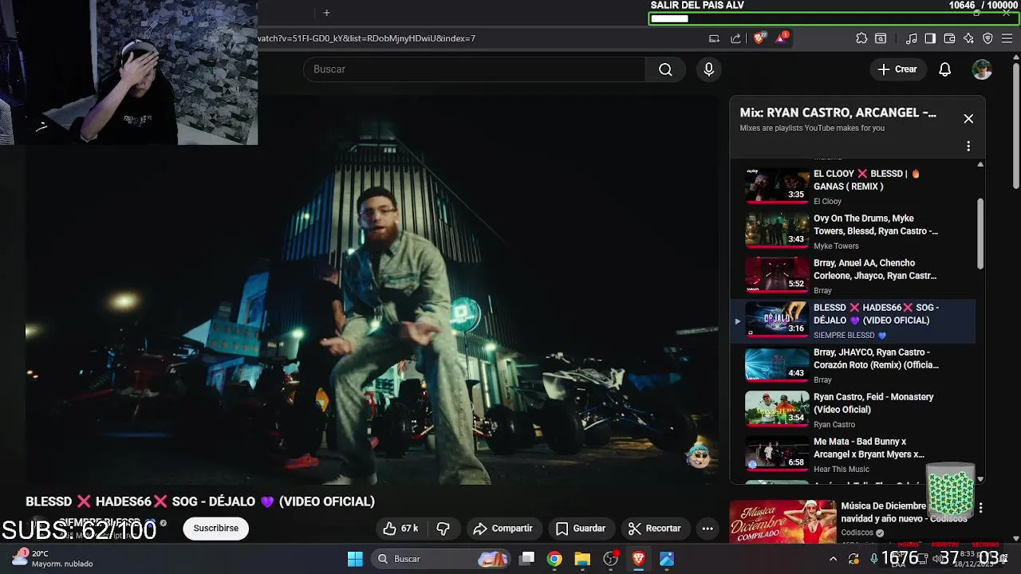This screenshot has height=574, width=1021.
Task: Toggle the browser sidebar panel icon
Action: point(930,38)
